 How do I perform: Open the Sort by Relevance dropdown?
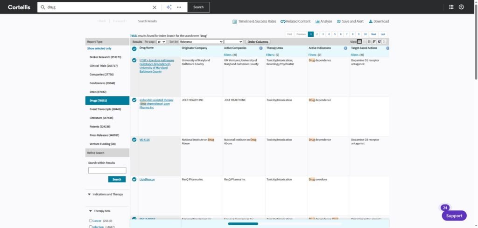pyautogui.click(x=201, y=42)
